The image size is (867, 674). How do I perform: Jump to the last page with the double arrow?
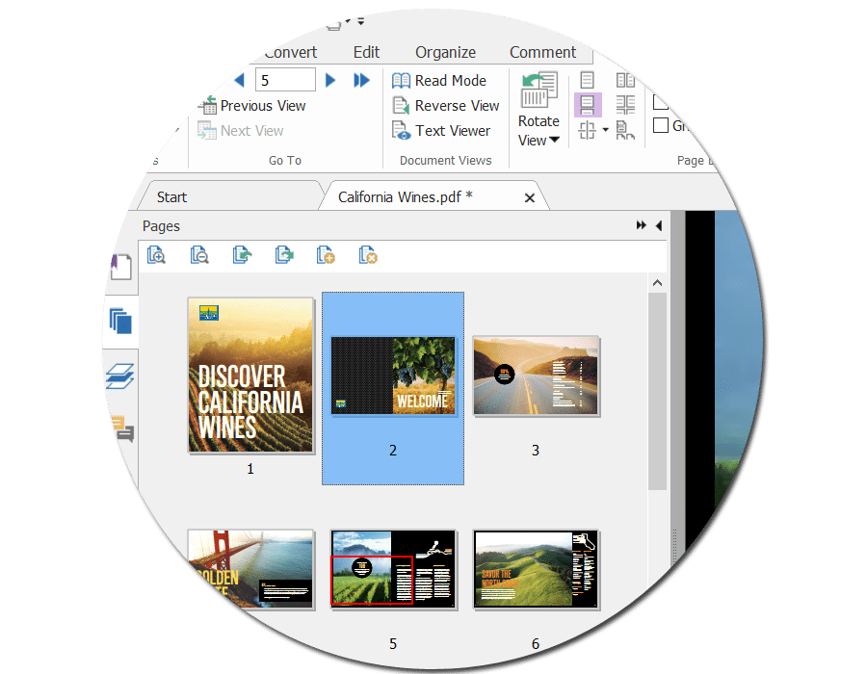[x=361, y=81]
